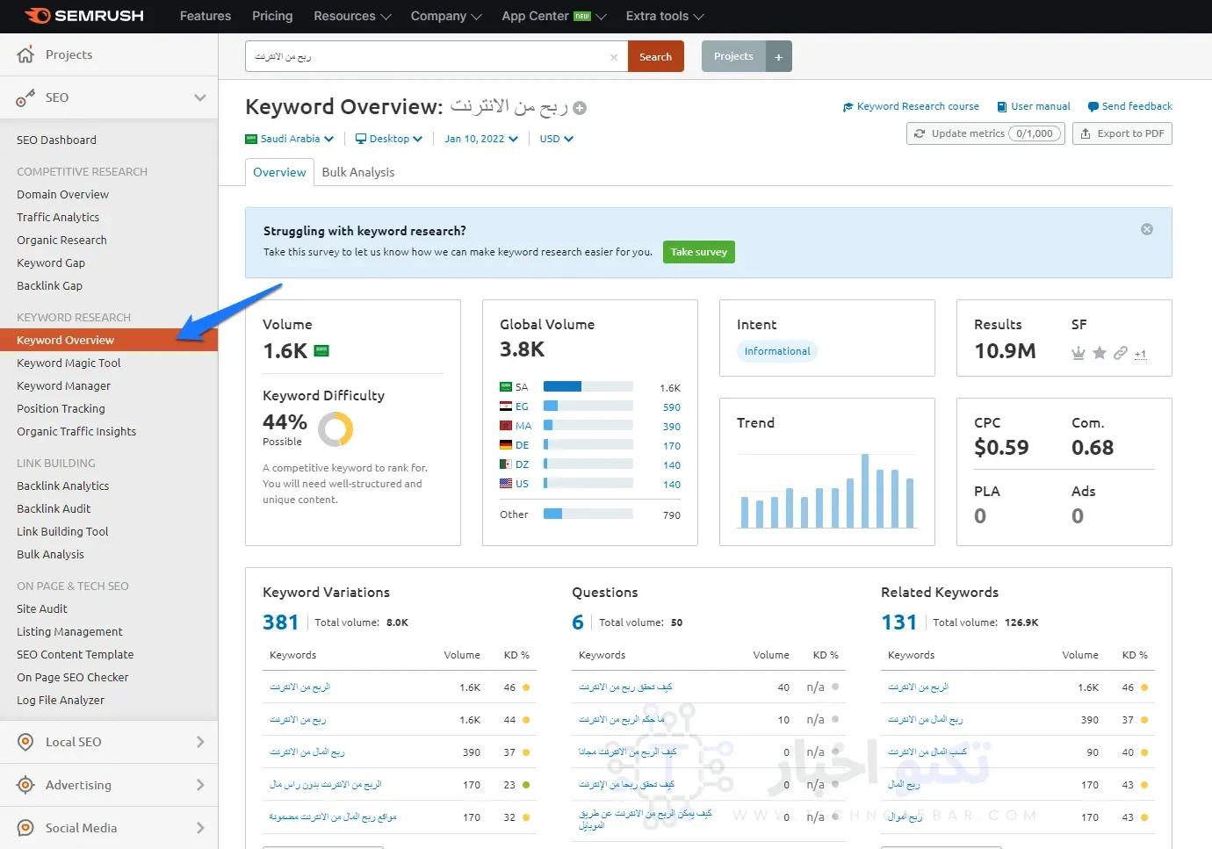This screenshot has width=1212, height=849.
Task: Click the Send feedback chat icon
Action: pos(1093,107)
